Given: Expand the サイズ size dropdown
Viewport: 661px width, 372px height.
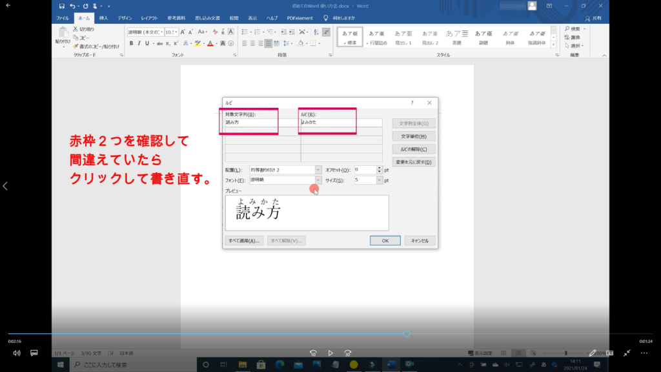Looking at the screenshot, I should [379, 180].
